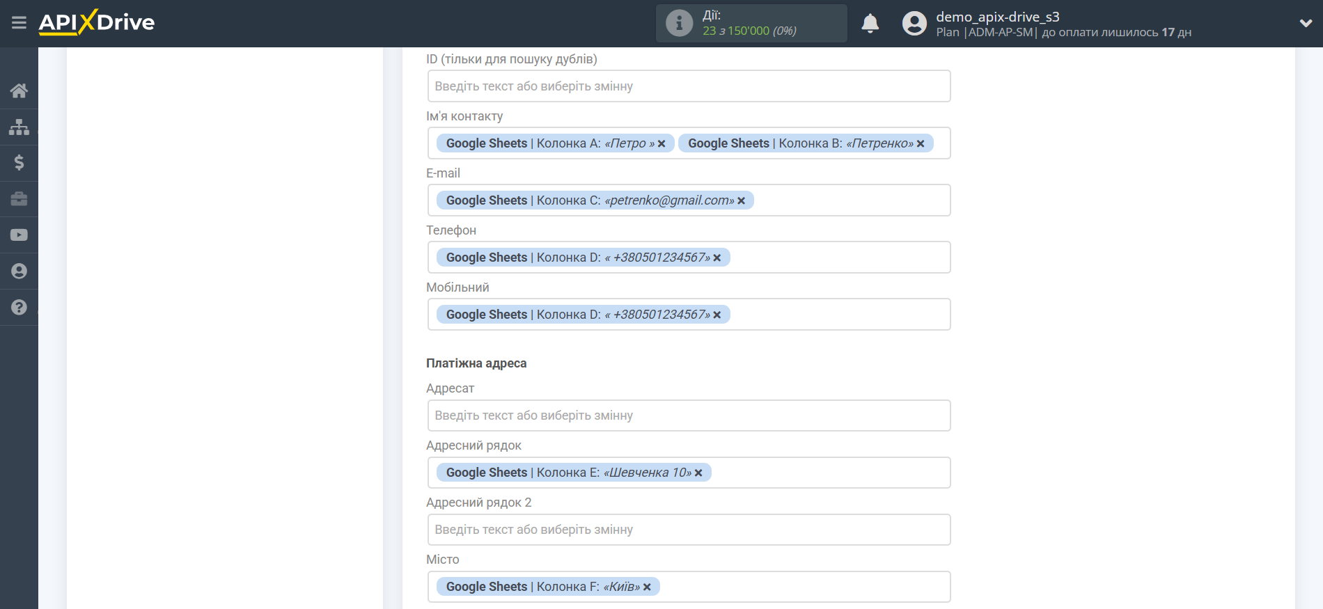Image resolution: width=1323 pixels, height=609 pixels.
Task: Open the help question mark icon
Action: [19, 308]
